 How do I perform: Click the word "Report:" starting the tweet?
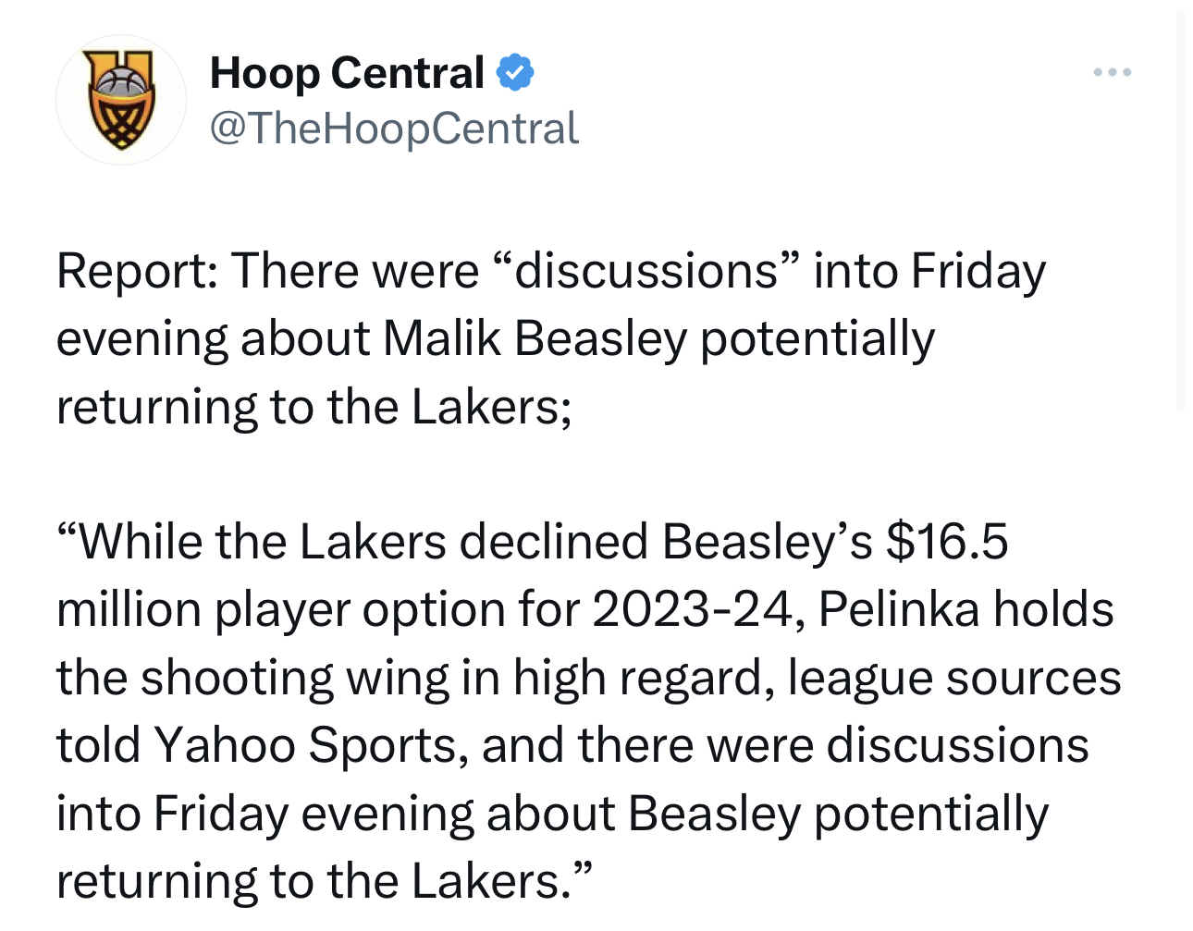click(x=138, y=272)
